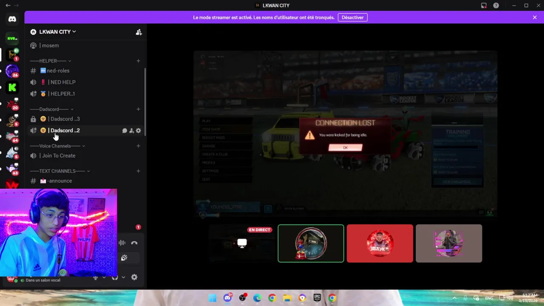Image resolution: width=544 pixels, height=306 pixels.
Task: Go back with title bar arrow
Action: click(8, 5)
